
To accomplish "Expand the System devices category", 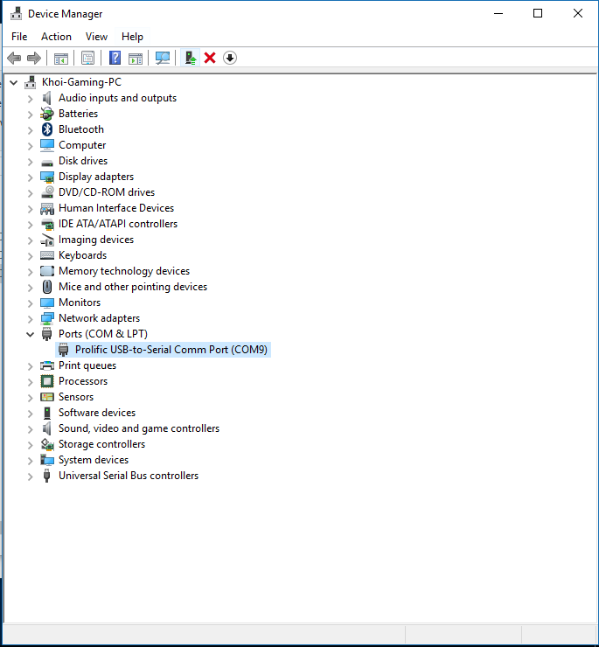I will (x=30, y=461).
